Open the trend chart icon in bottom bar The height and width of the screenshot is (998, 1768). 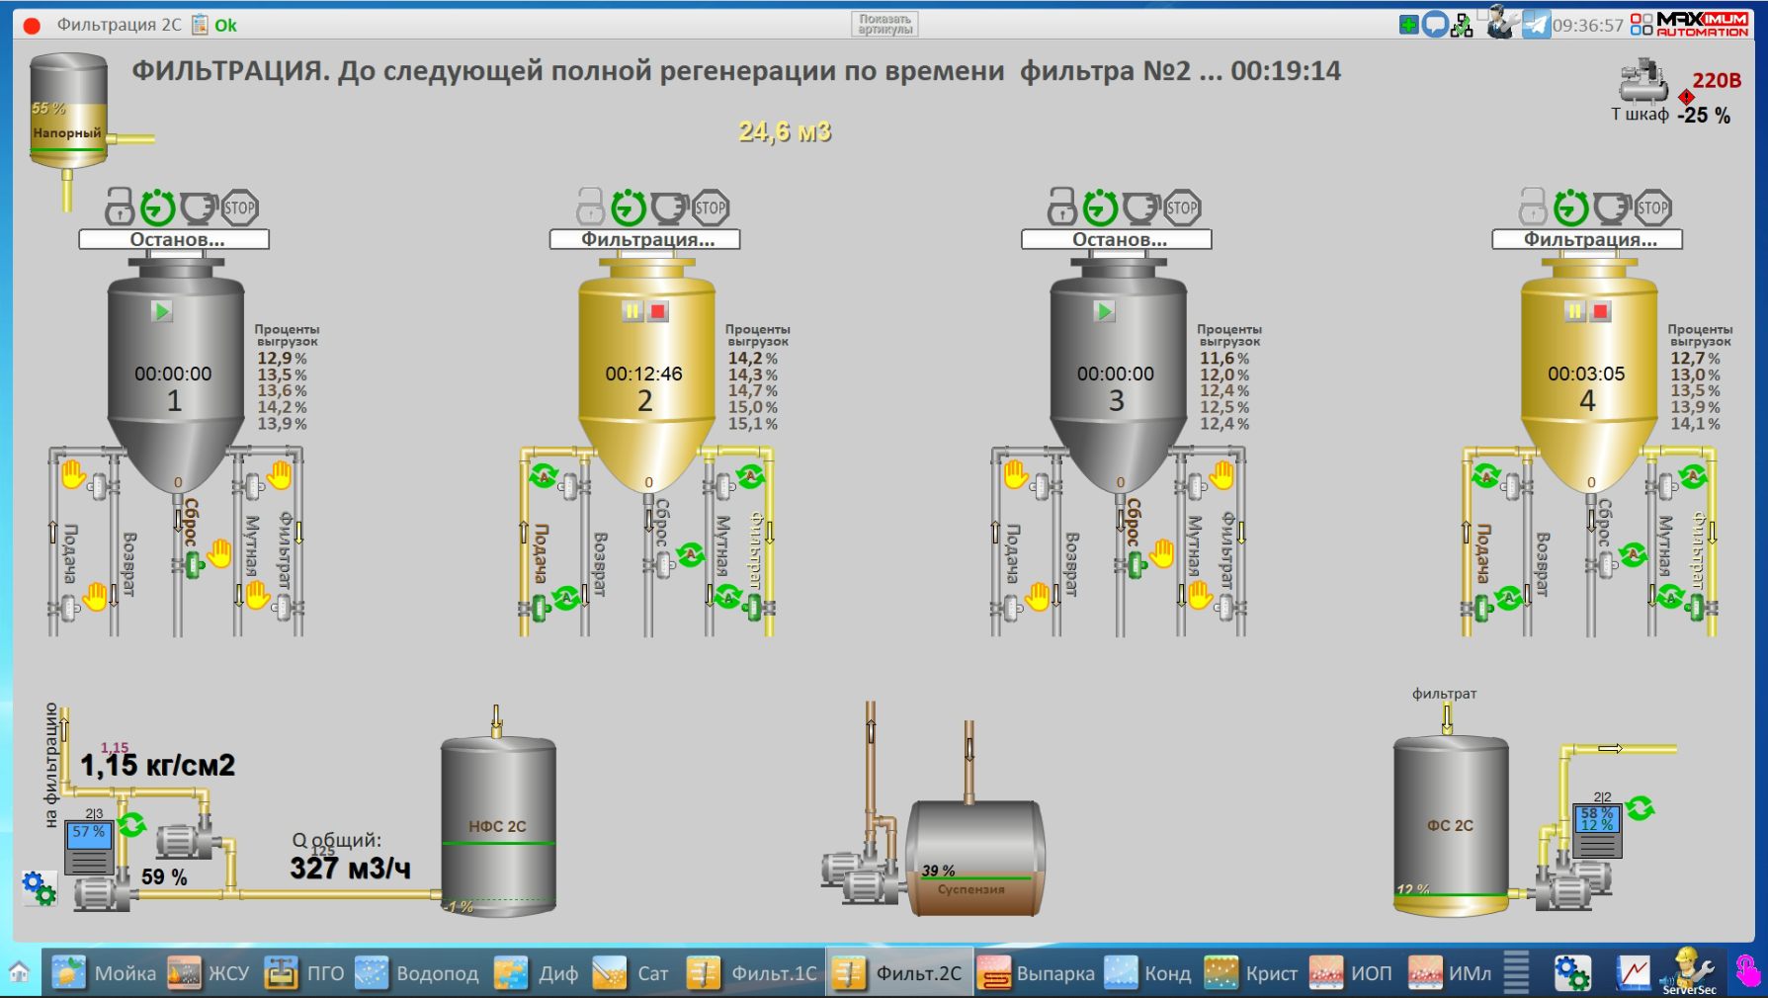tap(1633, 973)
